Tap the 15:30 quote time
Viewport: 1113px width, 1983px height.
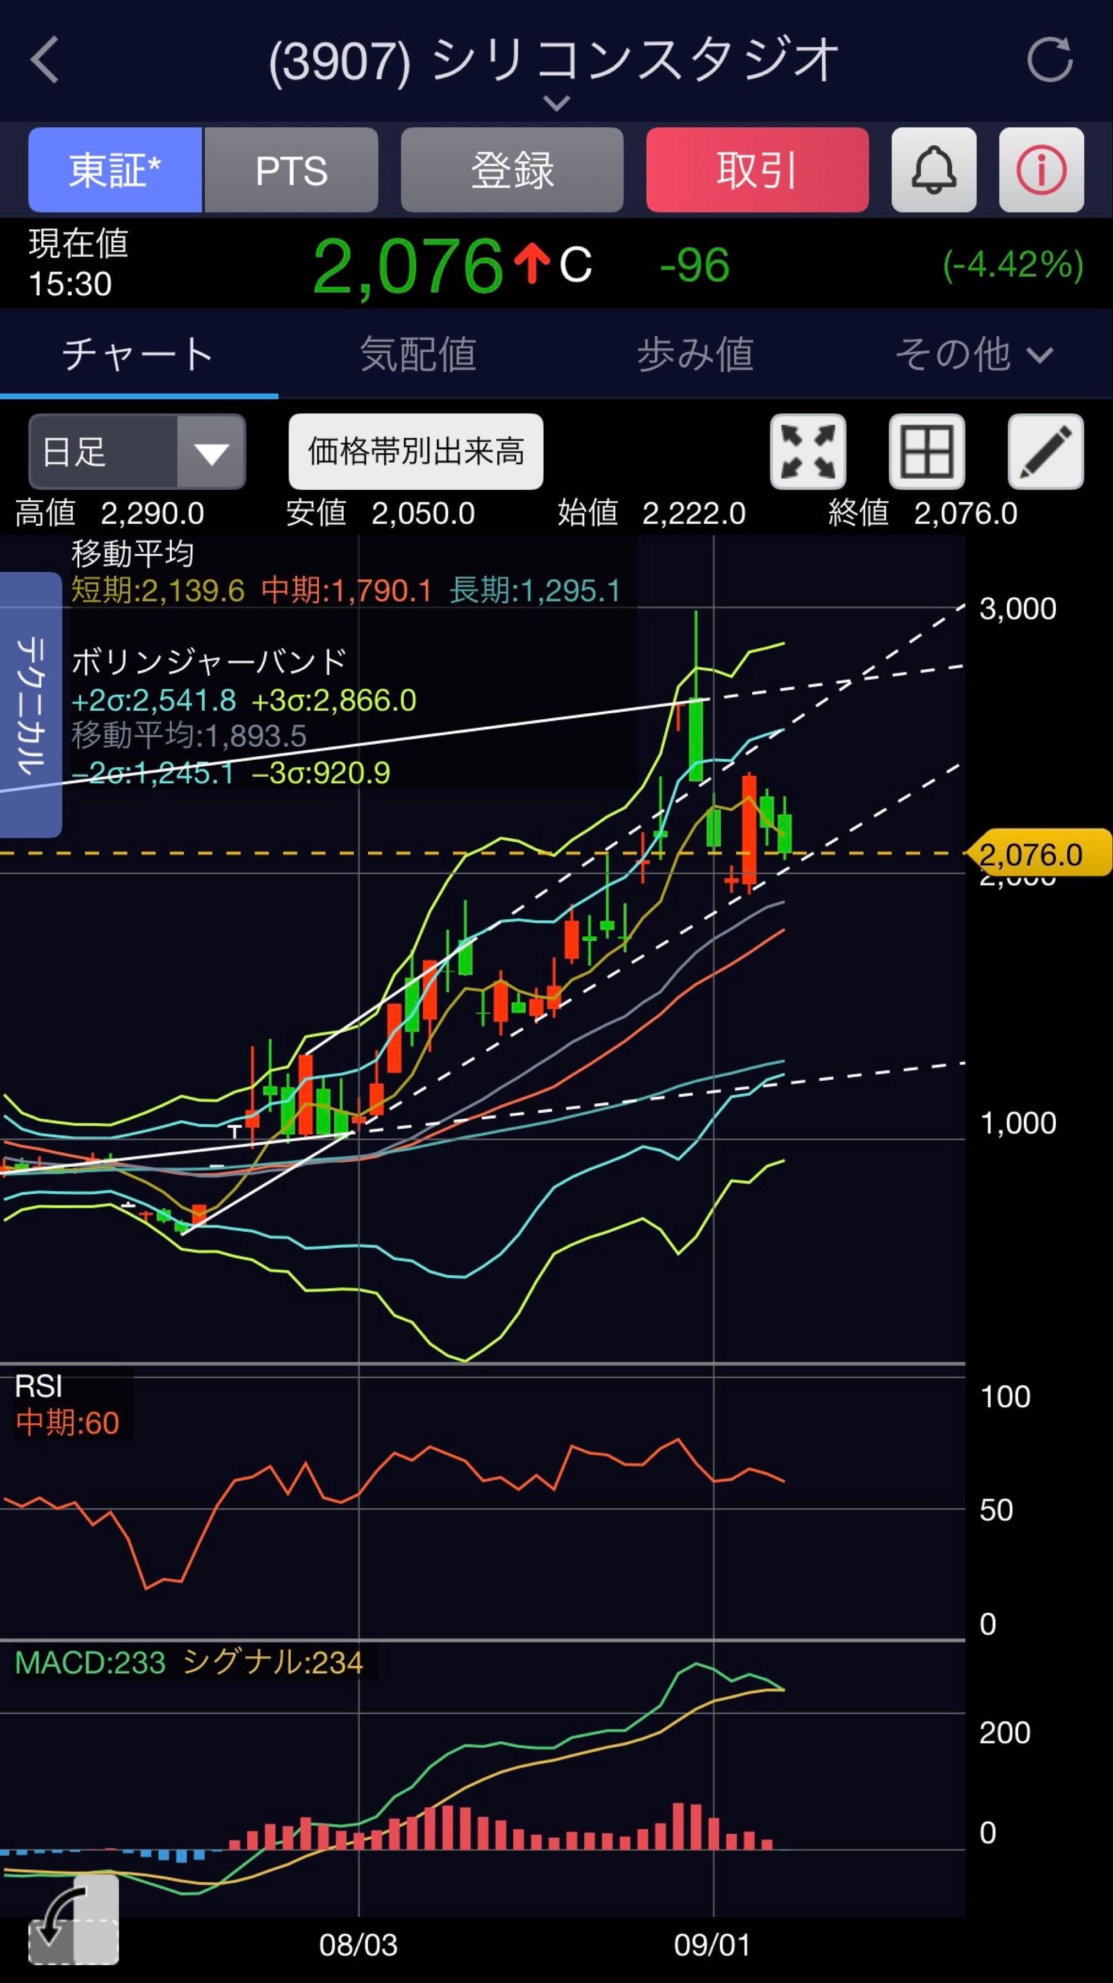coord(70,284)
